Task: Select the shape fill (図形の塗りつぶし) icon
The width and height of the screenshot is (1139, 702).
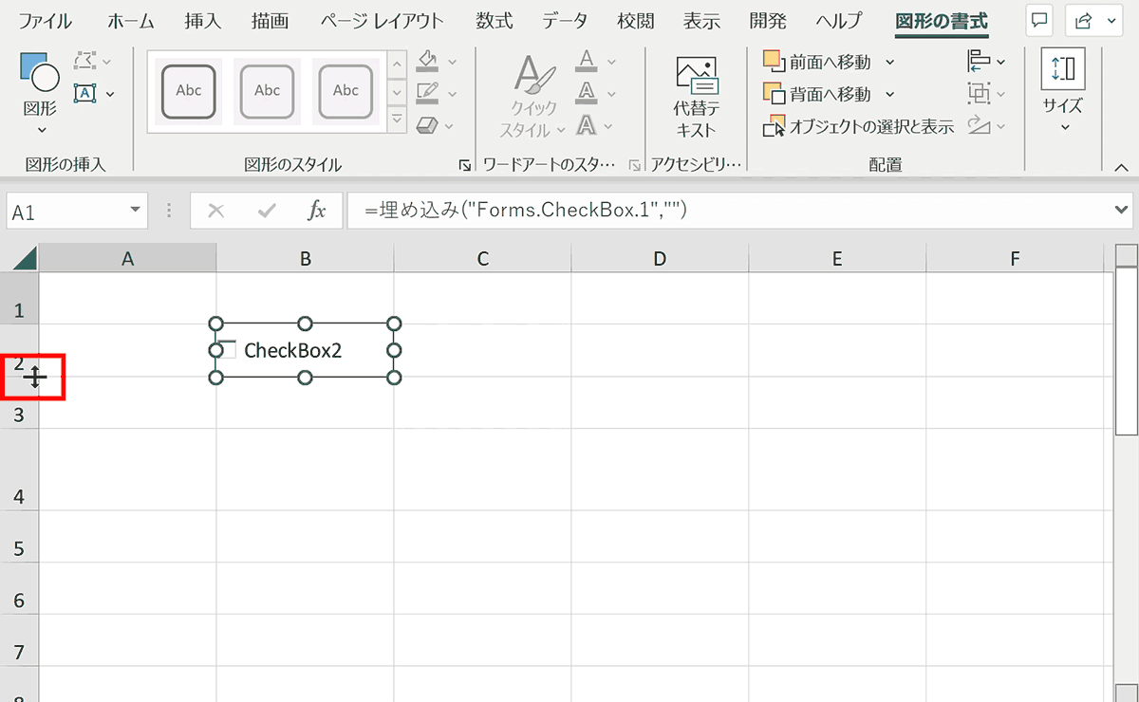Action: (x=427, y=61)
